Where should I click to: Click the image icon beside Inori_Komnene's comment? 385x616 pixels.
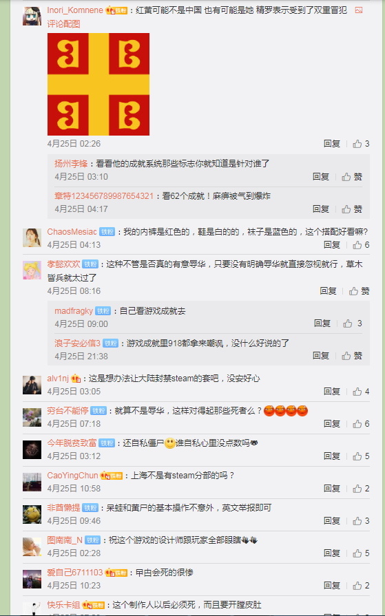tap(358, 10)
